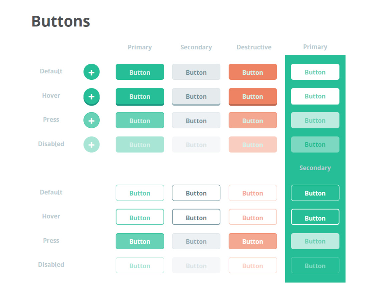The width and height of the screenshot is (386, 299).
Task: Click faded green outlined Button in lower Disabled row
Action: click(x=140, y=265)
